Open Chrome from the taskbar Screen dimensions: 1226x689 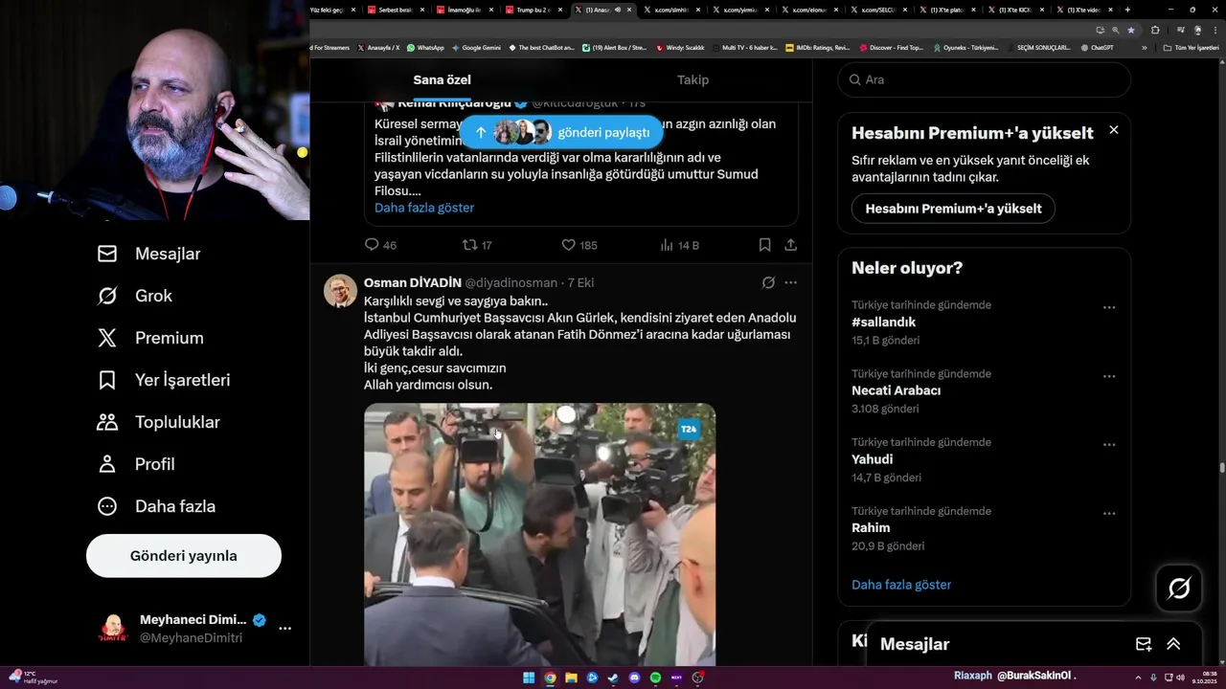point(550,678)
